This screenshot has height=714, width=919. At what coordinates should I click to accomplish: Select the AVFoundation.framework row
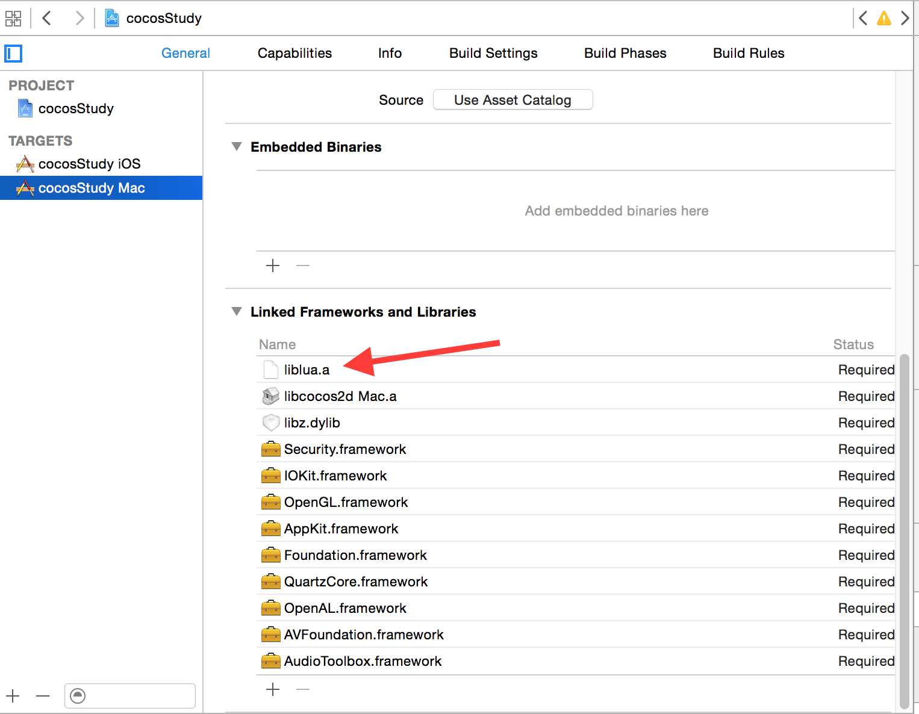point(576,635)
